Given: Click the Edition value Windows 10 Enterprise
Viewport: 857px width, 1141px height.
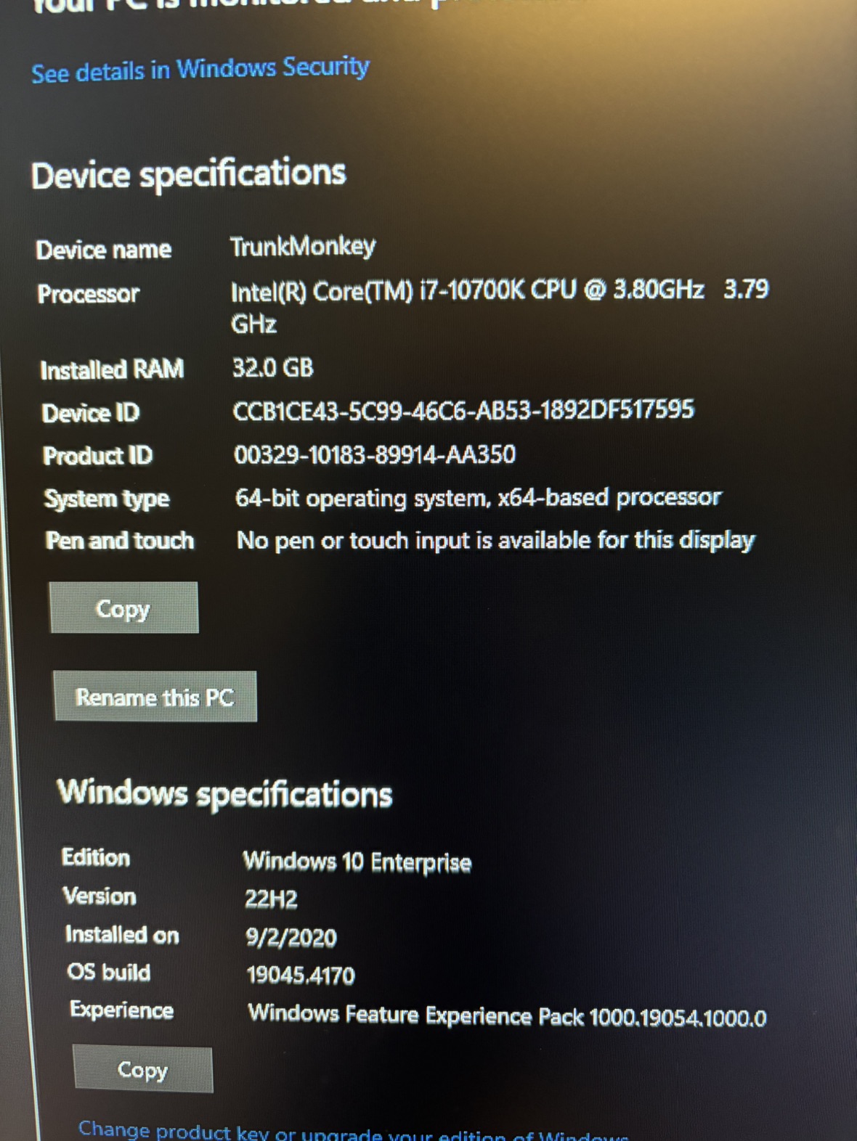Looking at the screenshot, I should 357,862.
